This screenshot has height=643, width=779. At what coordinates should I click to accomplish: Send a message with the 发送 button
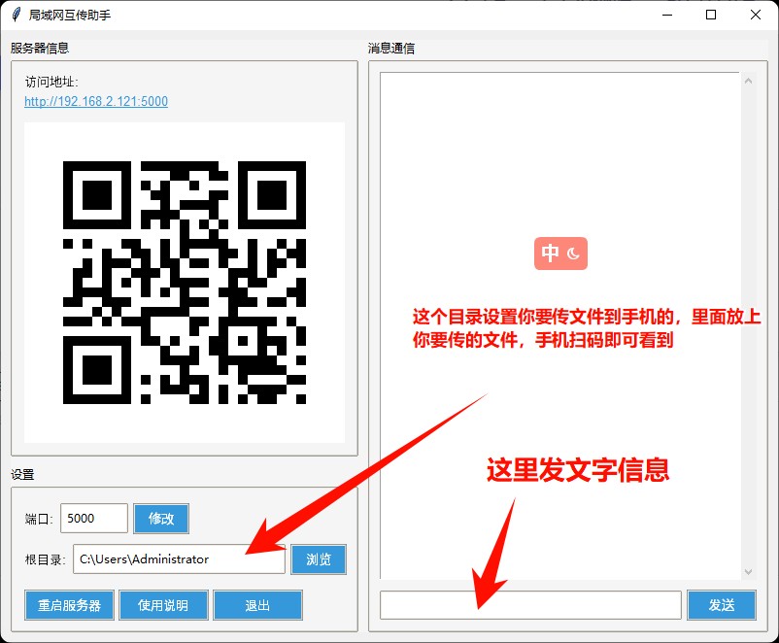click(x=722, y=604)
